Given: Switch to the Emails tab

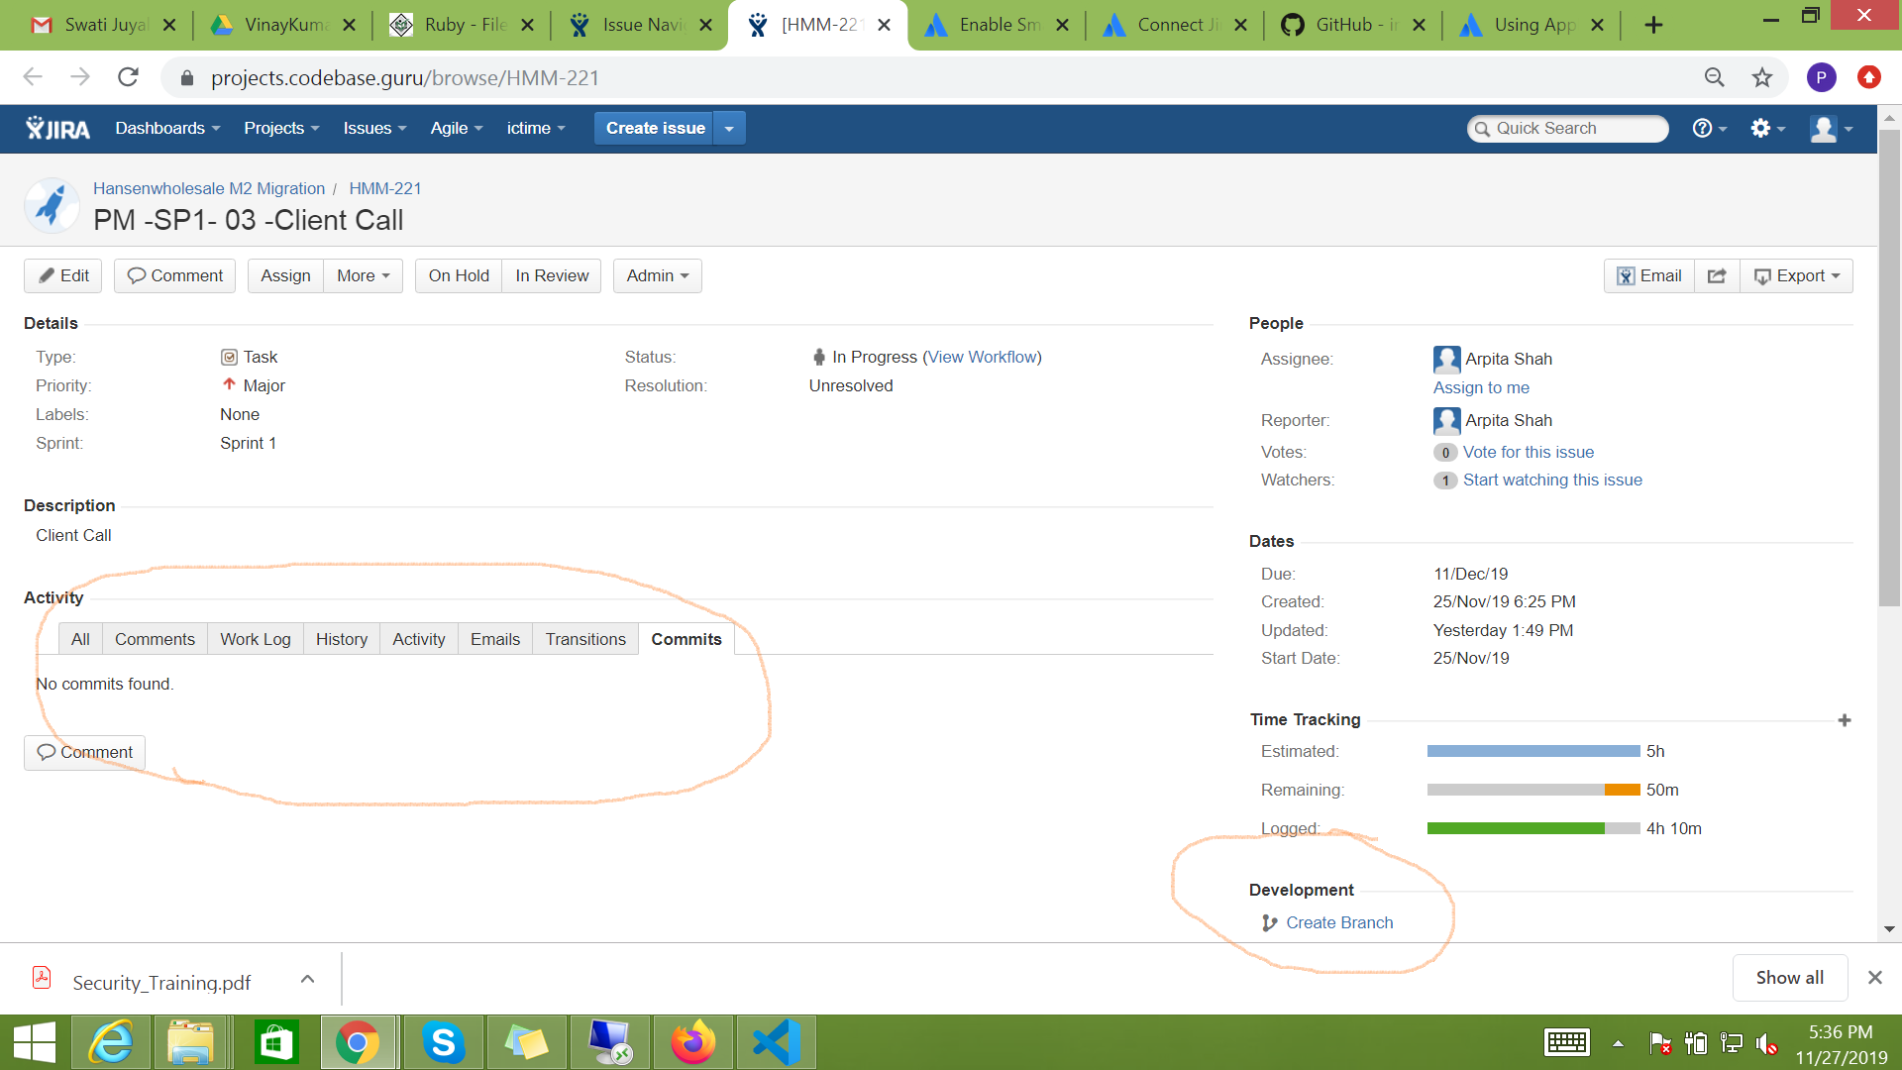Looking at the screenshot, I should click(x=495, y=639).
